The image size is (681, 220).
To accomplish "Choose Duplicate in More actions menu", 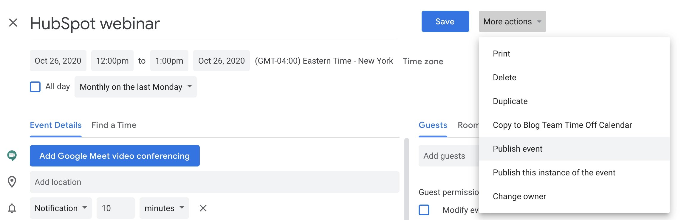I will [510, 101].
